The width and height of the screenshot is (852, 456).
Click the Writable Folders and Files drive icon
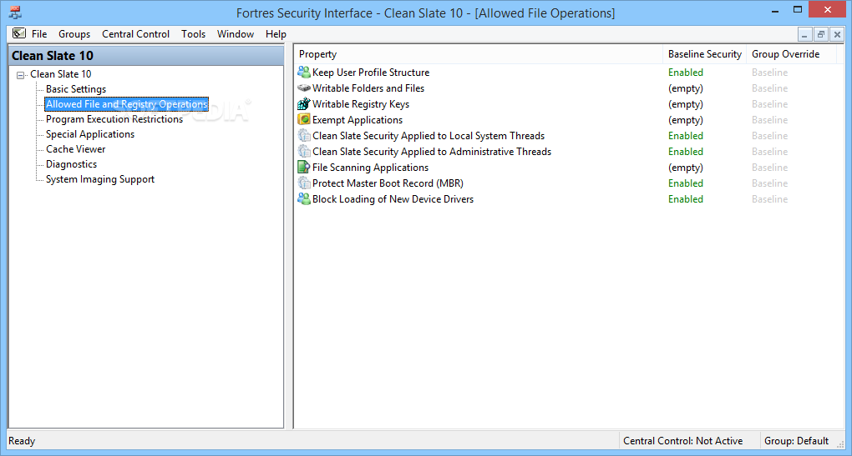click(x=304, y=88)
